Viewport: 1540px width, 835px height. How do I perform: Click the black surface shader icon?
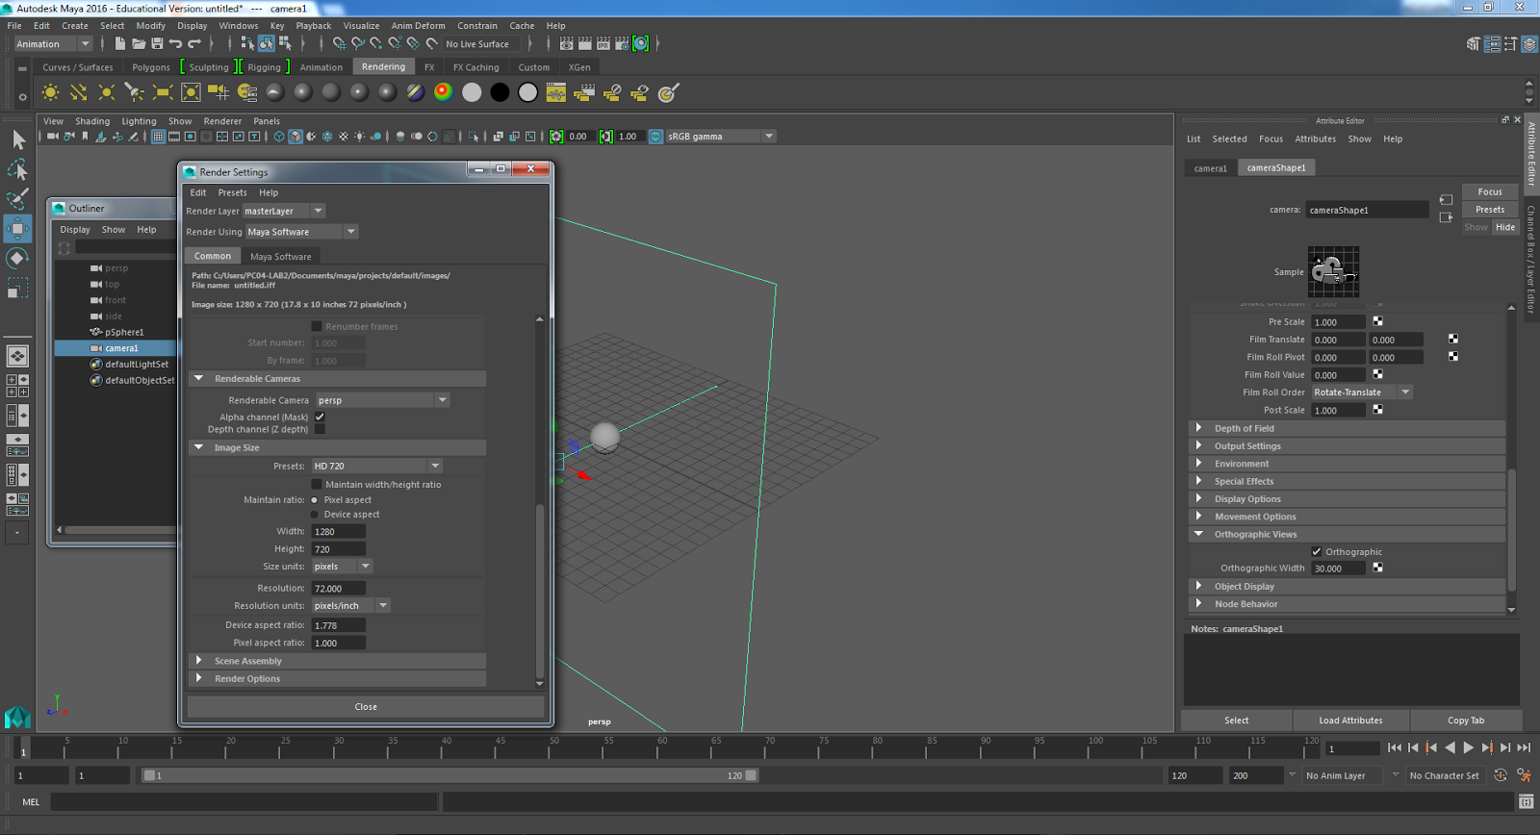pos(500,92)
